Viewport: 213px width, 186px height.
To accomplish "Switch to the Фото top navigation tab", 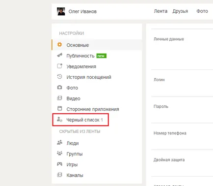I will point(202,11).
